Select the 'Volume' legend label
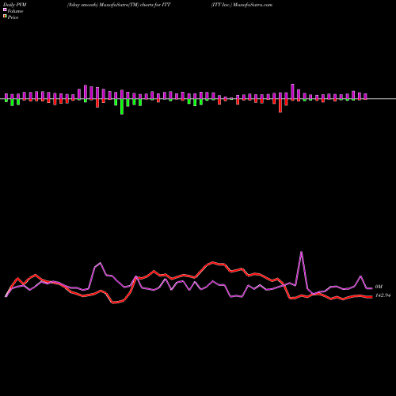 (x=15, y=11)
